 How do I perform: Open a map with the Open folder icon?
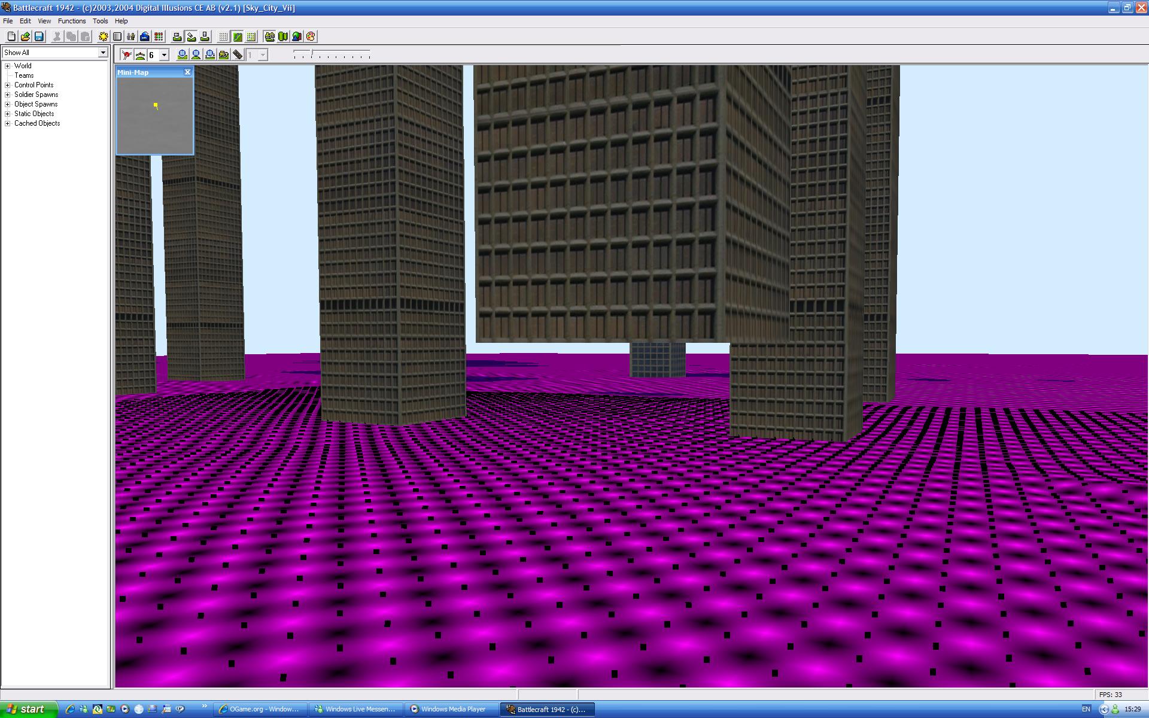(25, 36)
